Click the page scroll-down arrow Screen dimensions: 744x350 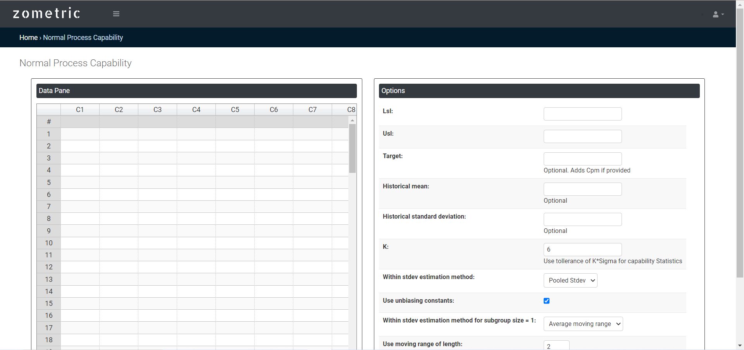click(x=740, y=345)
